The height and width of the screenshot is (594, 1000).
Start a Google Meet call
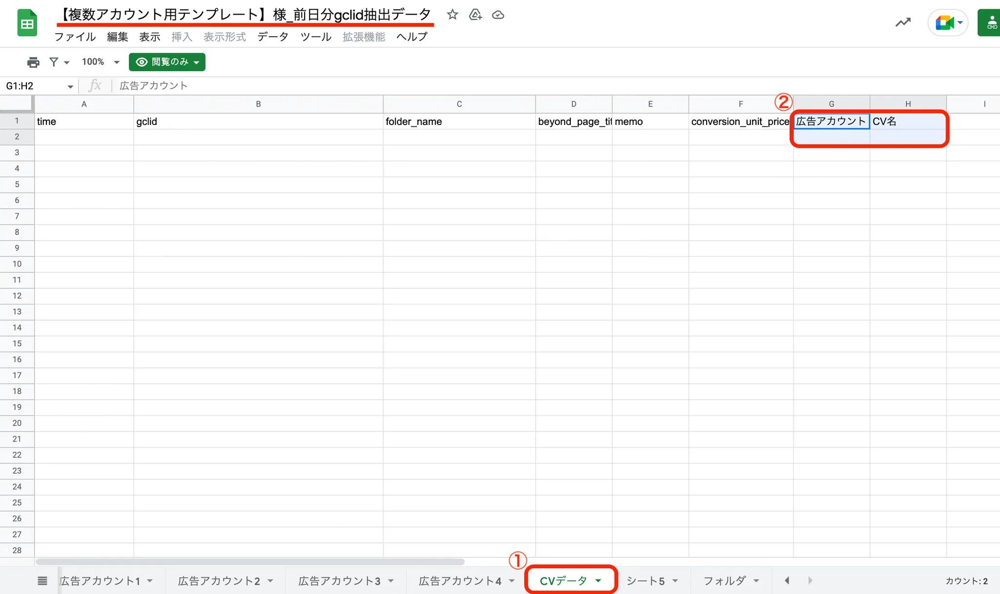tap(945, 22)
